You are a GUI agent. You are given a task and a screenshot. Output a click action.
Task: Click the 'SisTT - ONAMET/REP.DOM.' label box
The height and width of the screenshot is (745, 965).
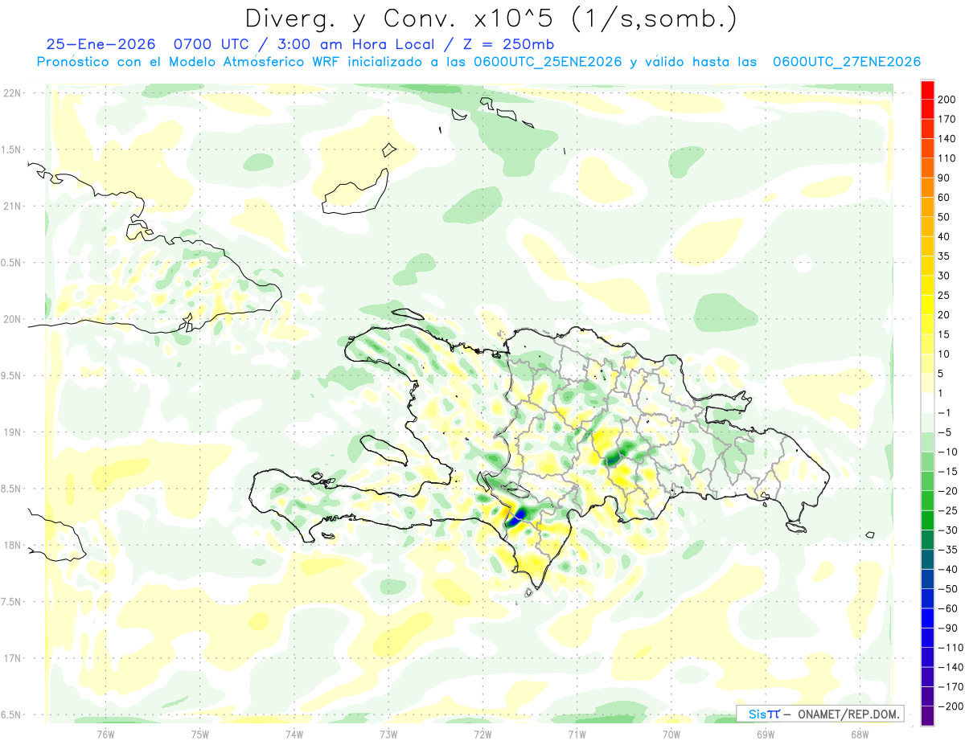click(819, 714)
